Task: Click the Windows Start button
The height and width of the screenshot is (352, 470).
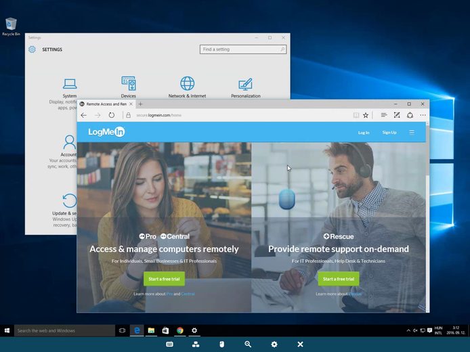Action: (x=7, y=330)
